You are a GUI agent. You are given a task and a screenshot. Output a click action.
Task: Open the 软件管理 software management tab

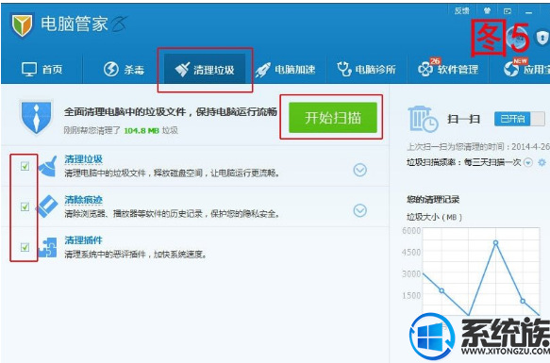pyautogui.click(x=448, y=70)
